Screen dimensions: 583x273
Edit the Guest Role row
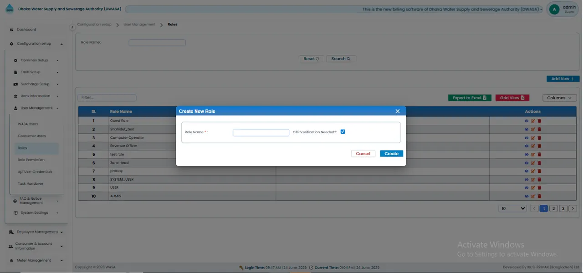tap(533, 121)
